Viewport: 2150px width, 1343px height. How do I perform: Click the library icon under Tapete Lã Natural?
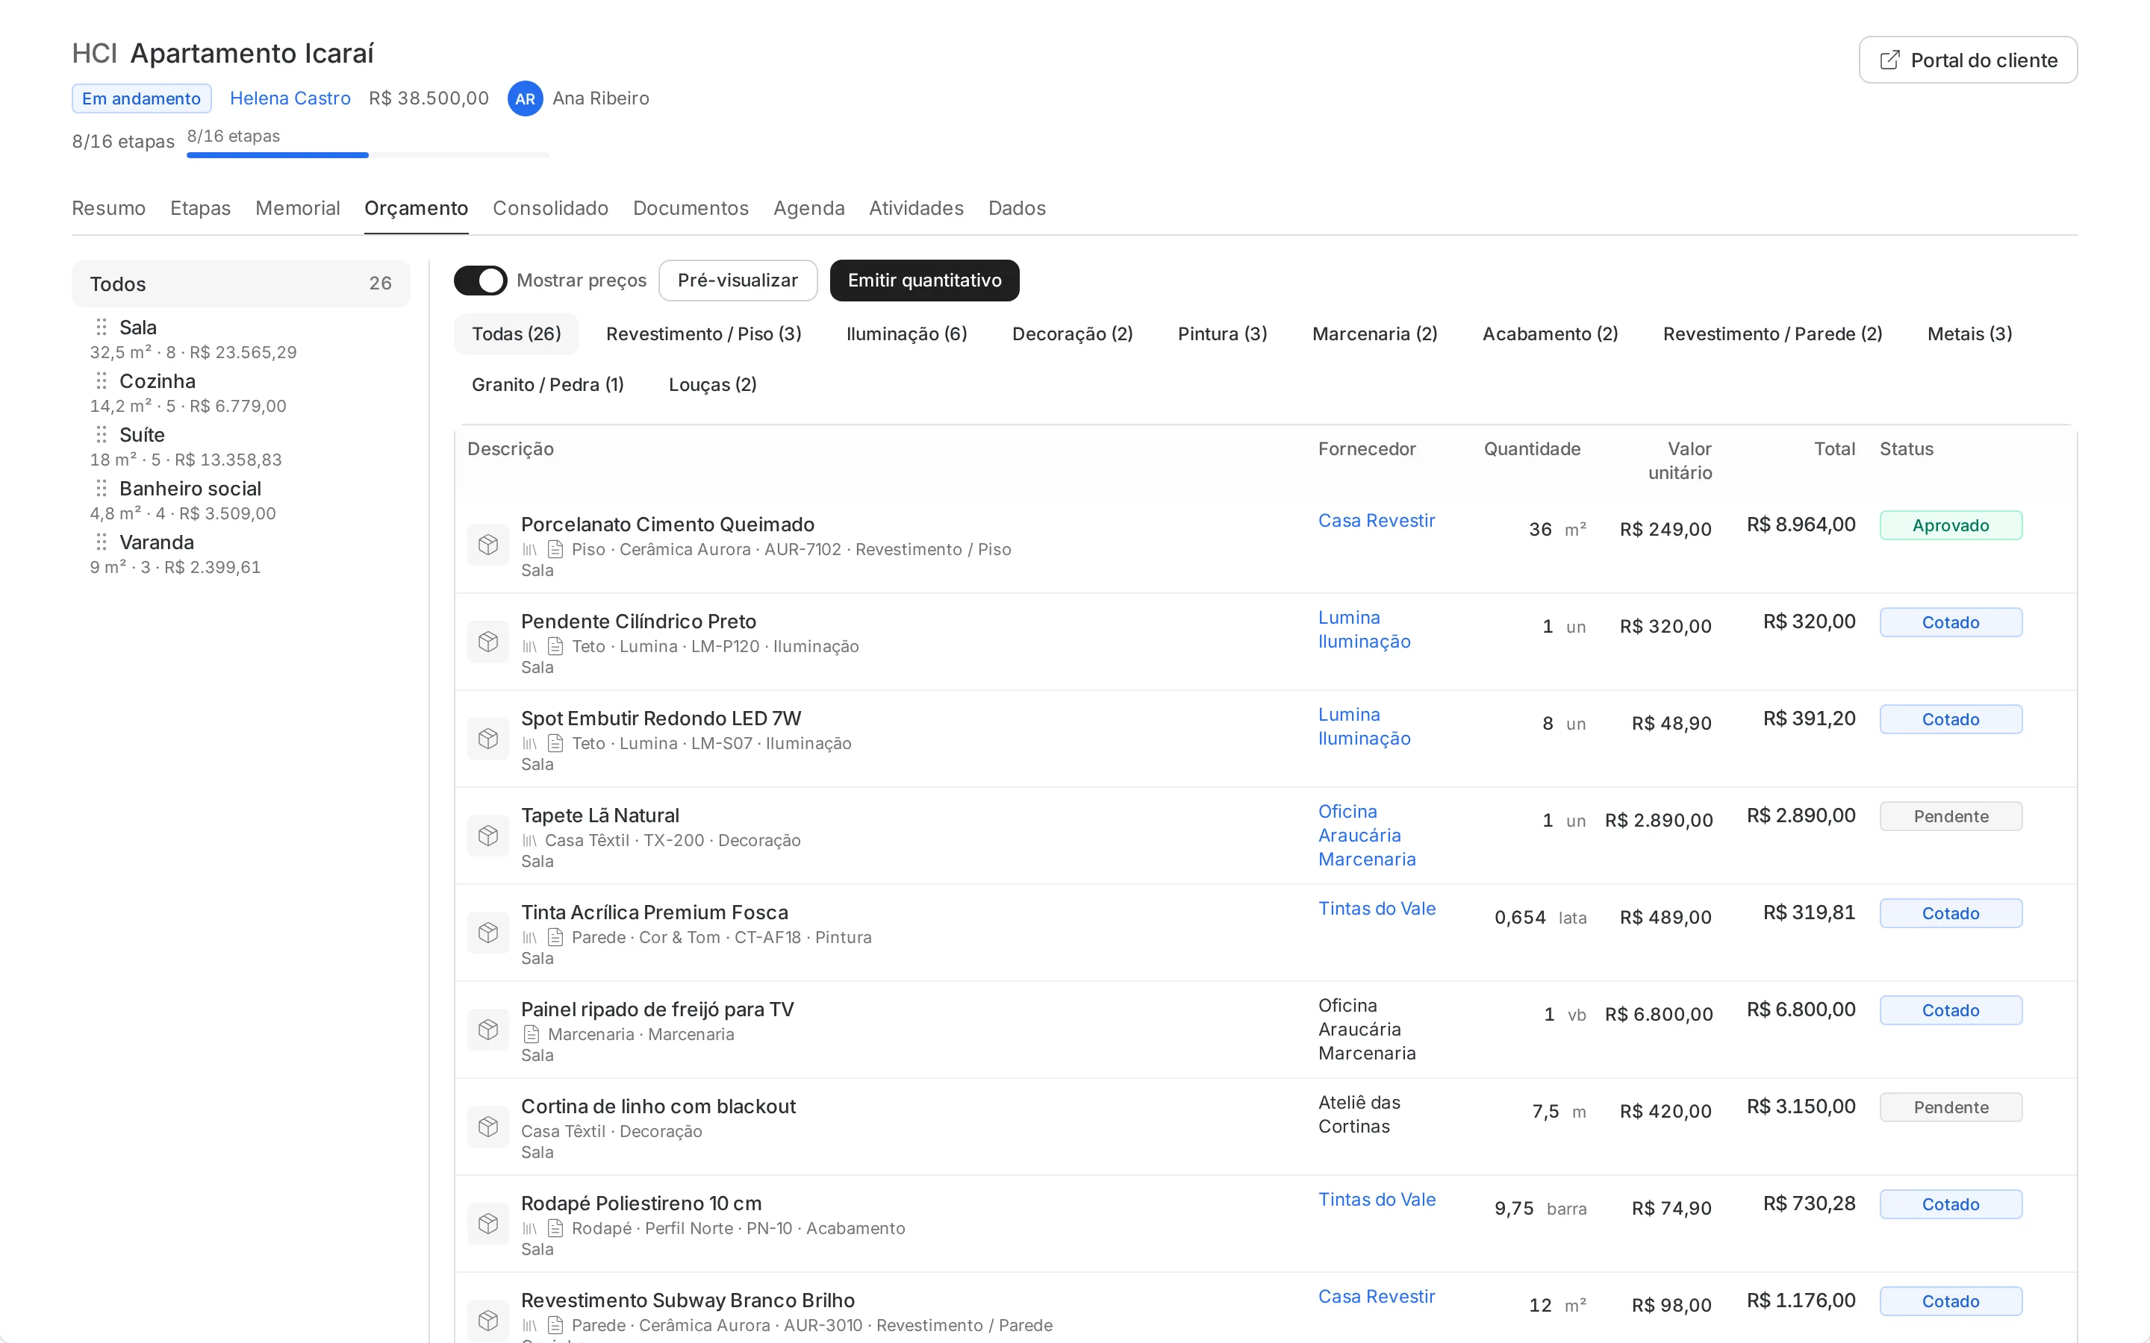(529, 840)
